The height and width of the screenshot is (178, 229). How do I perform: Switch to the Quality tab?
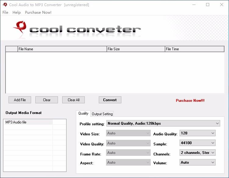click(x=83, y=113)
